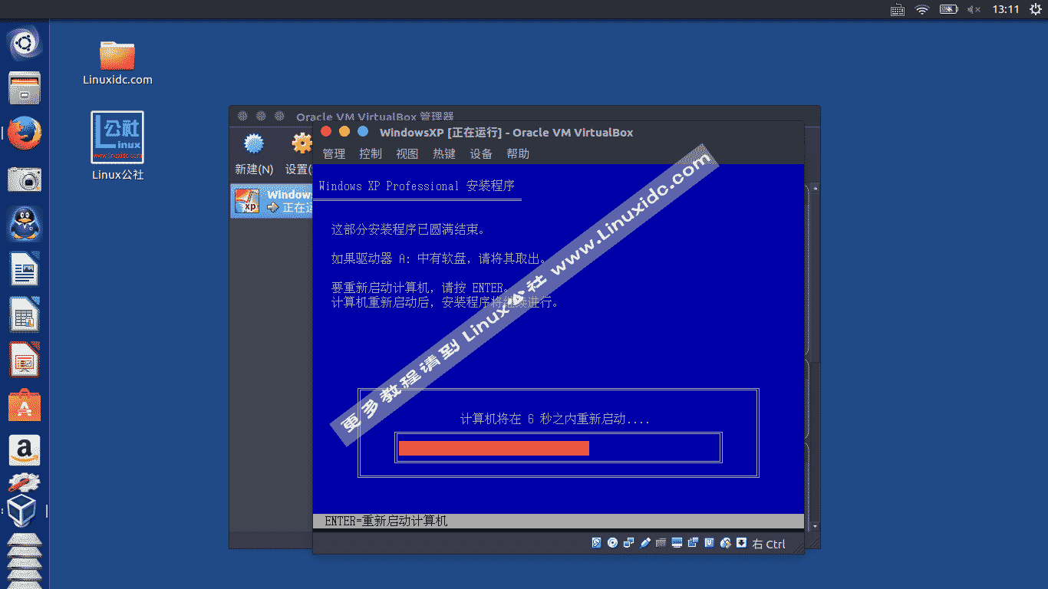
Task: Open the battery indicator in top panel
Action: (x=949, y=9)
